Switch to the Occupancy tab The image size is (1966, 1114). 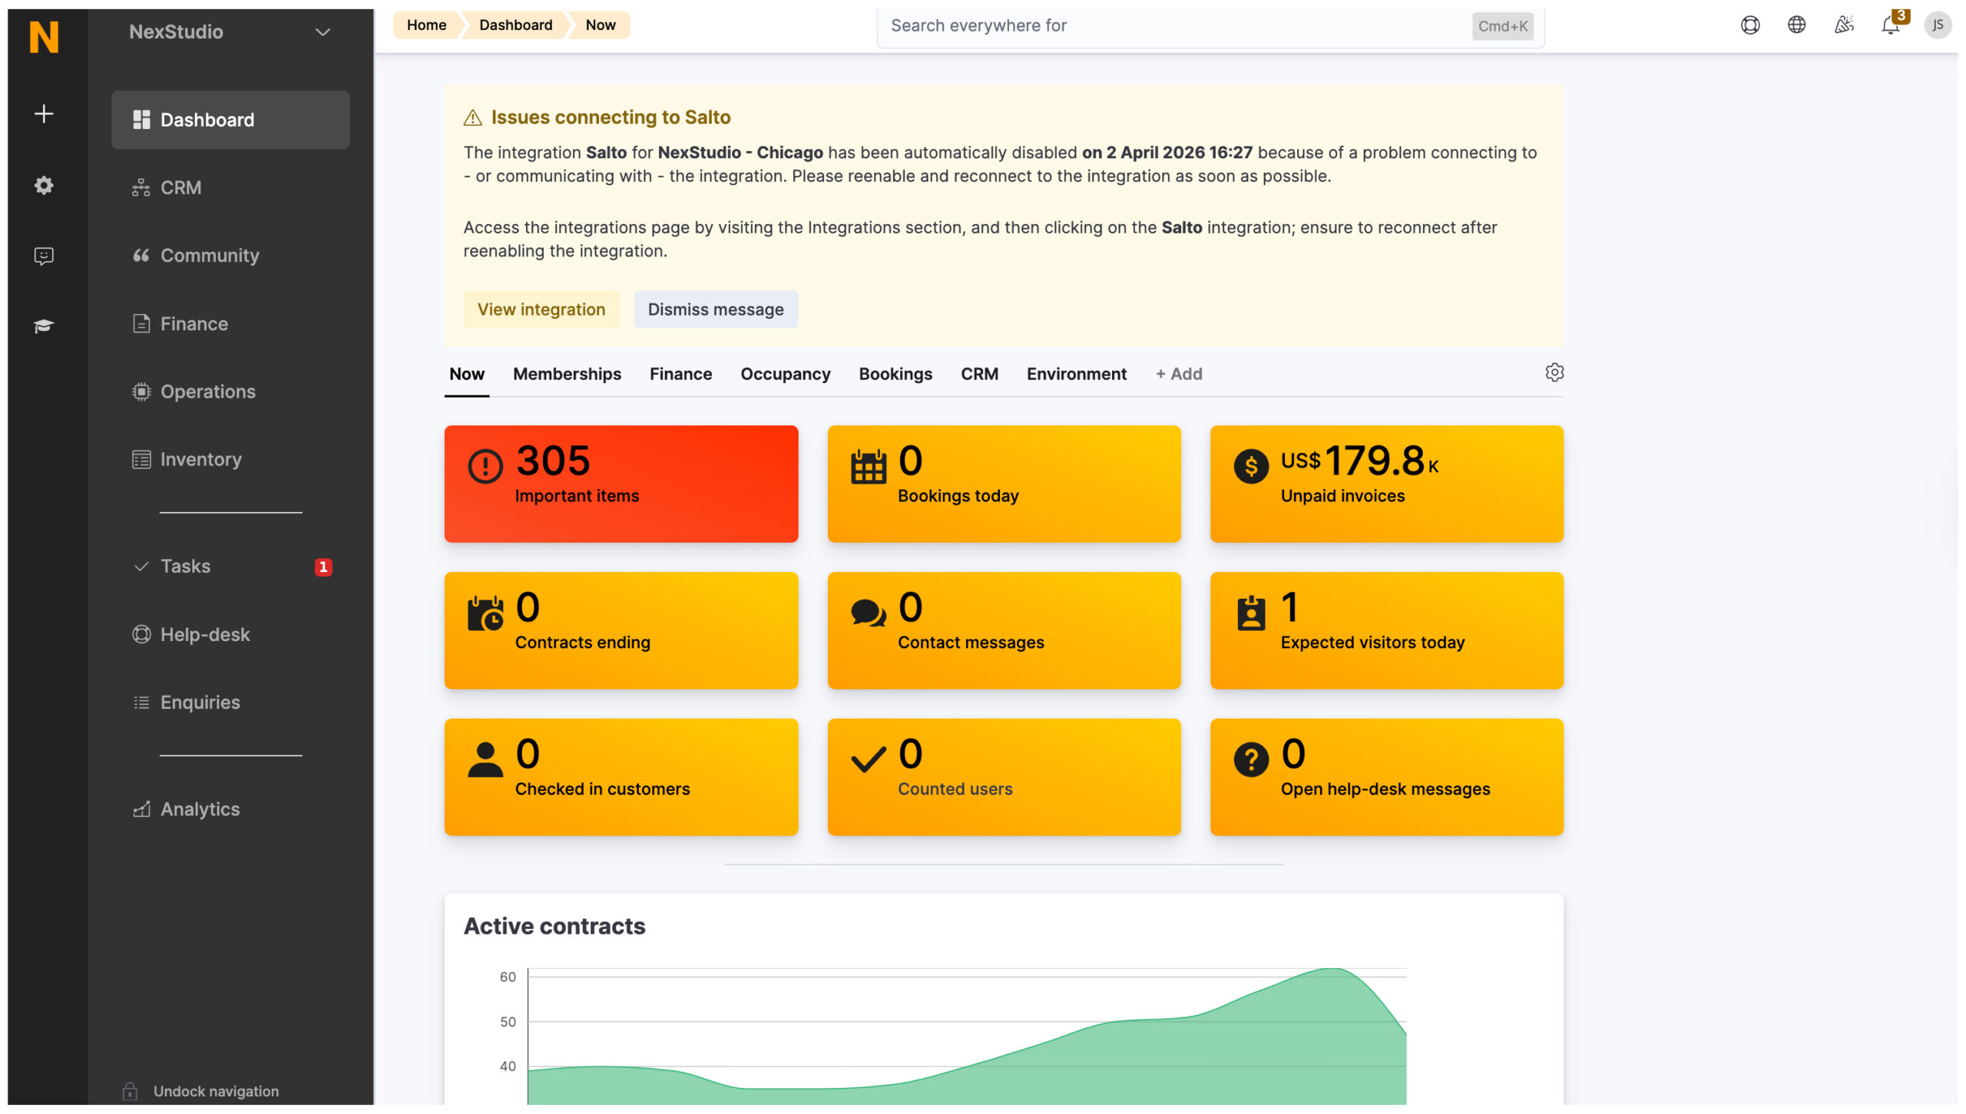pos(785,374)
